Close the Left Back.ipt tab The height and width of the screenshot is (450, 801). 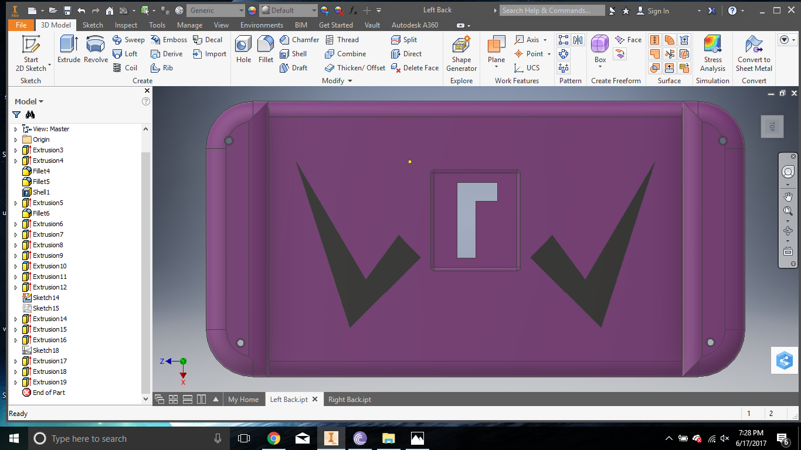[315, 399]
